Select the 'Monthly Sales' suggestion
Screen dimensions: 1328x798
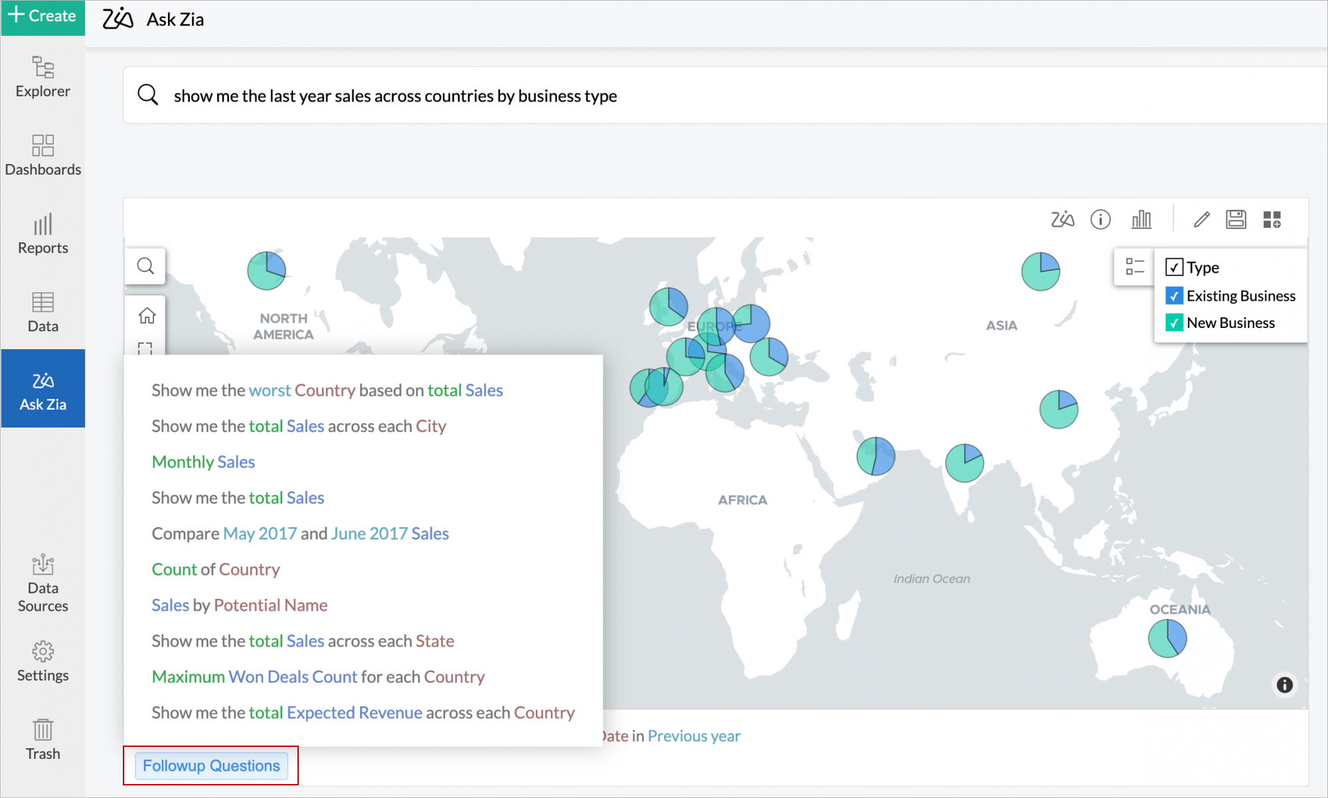point(203,462)
